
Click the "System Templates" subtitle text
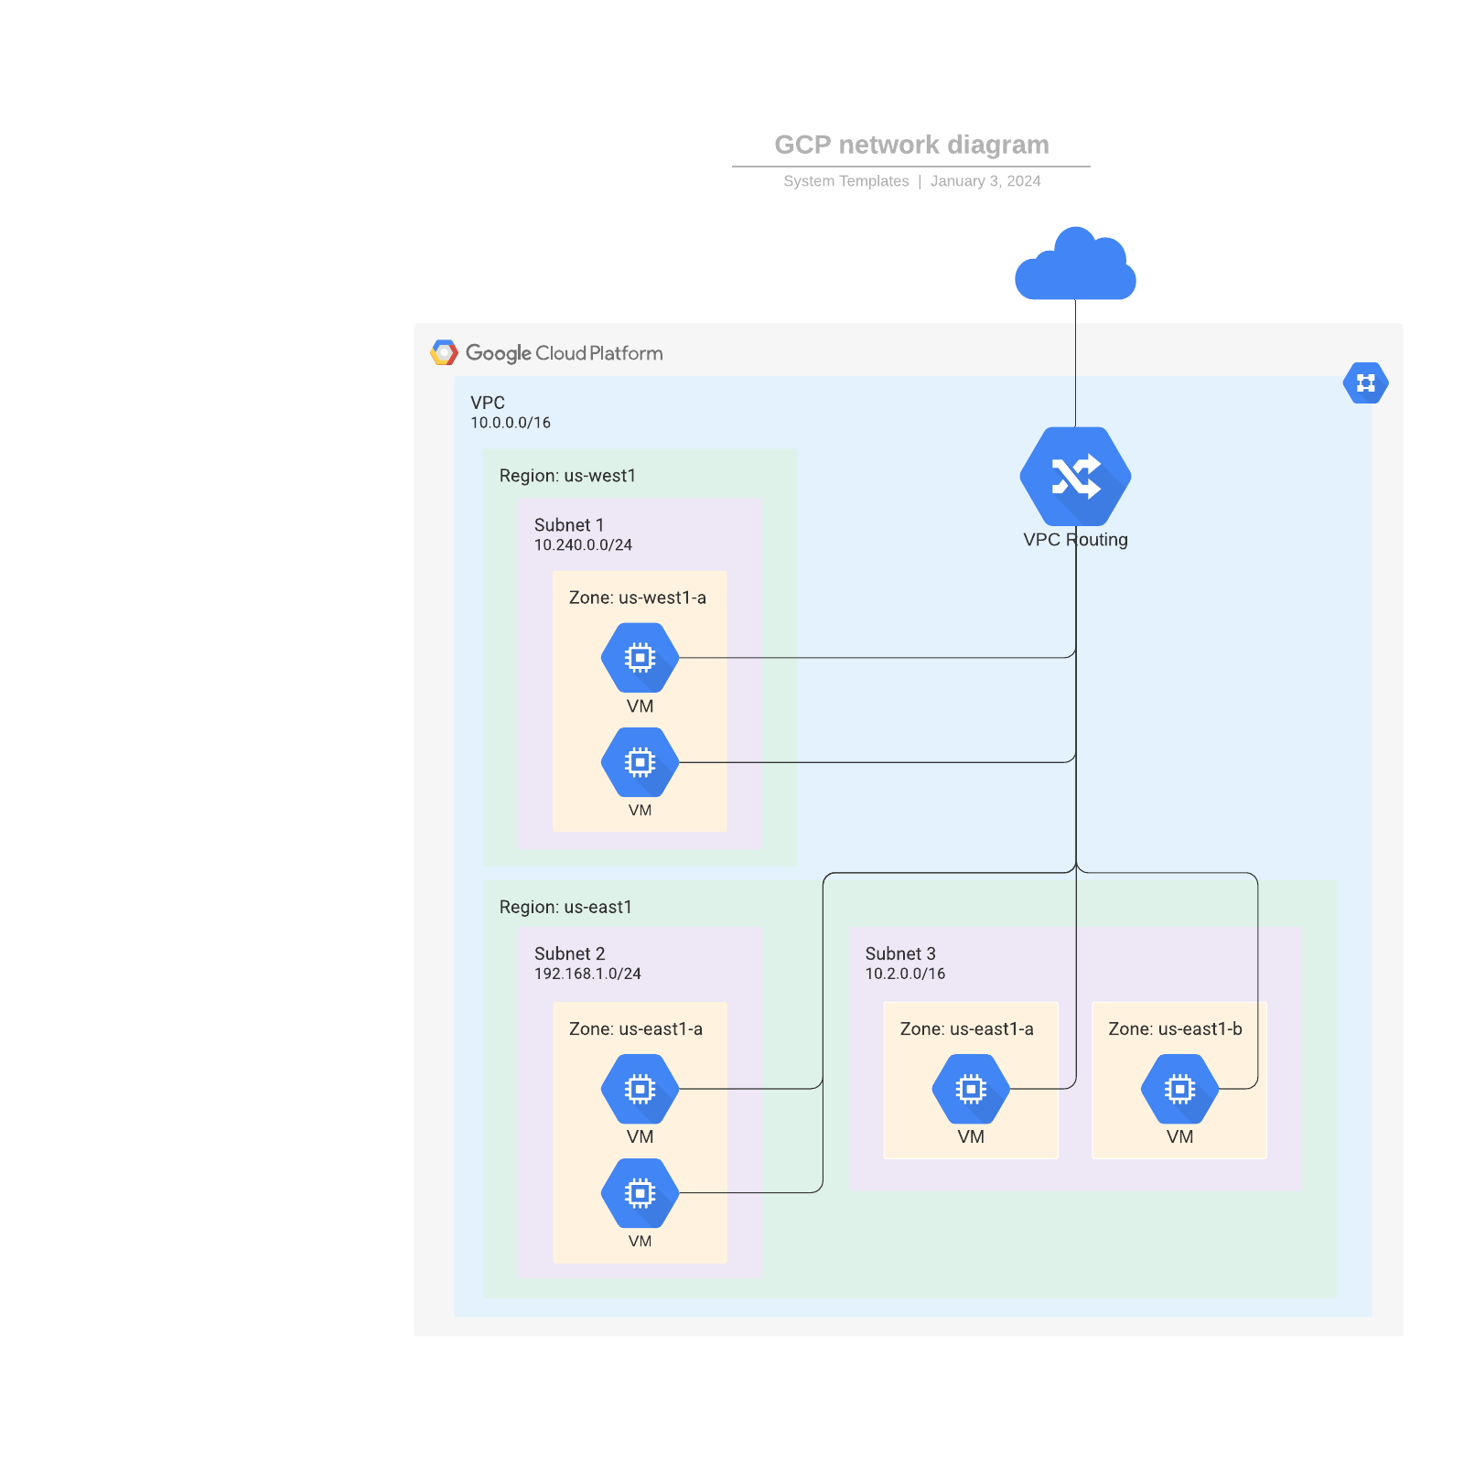pyautogui.click(x=845, y=181)
